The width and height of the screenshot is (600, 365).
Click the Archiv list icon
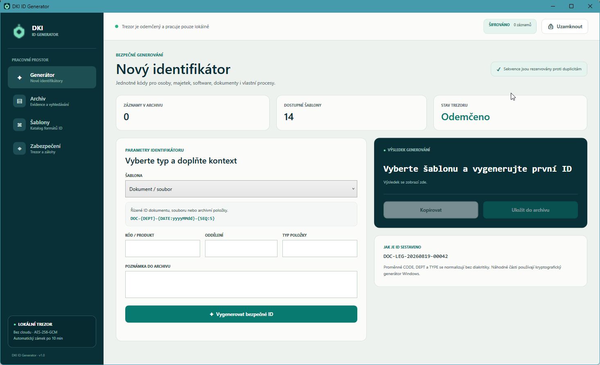coord(19,101)
